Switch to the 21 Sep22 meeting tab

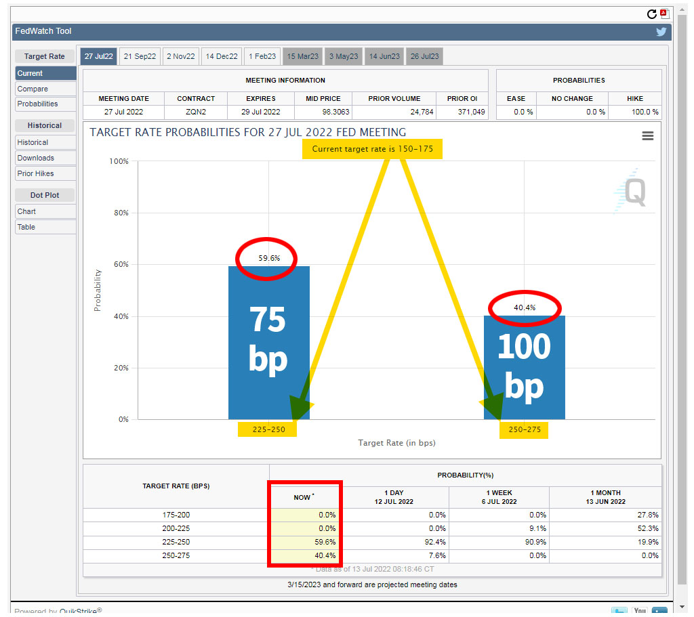point(140,56)
